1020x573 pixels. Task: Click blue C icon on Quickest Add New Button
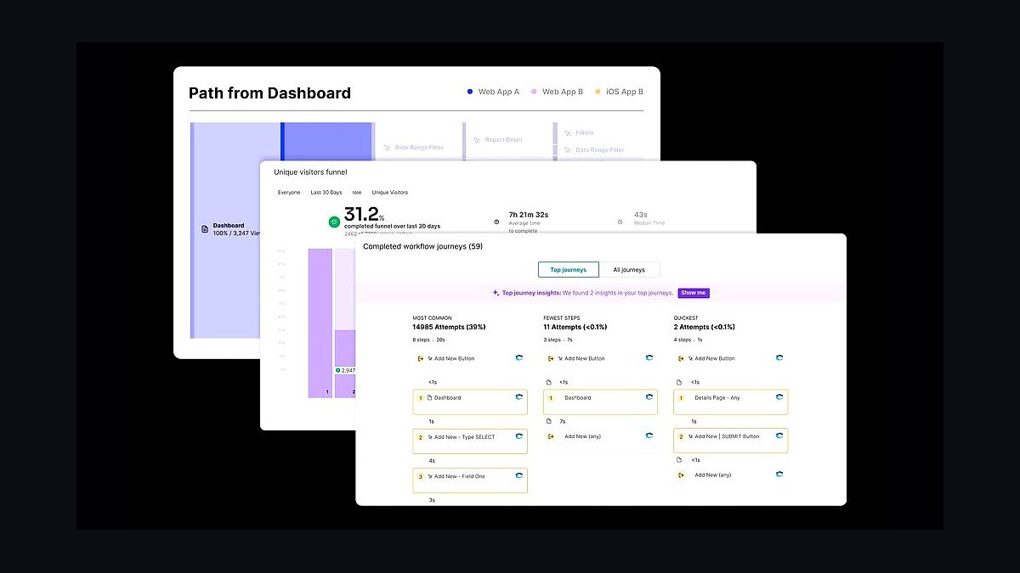coord(779,358)
